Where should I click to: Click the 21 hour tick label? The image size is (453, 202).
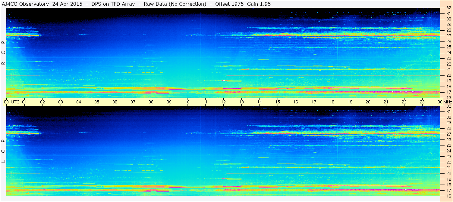coord(386,102)
